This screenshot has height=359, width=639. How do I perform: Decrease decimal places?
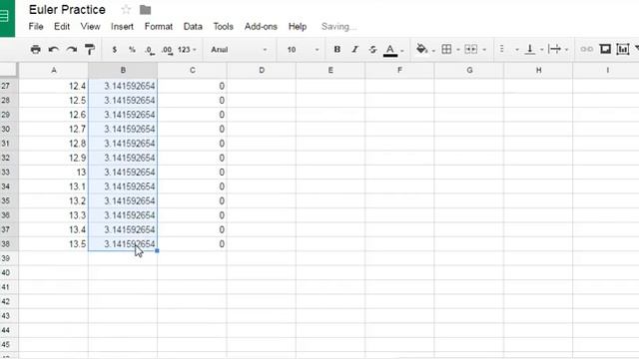(x=150, y=50)
